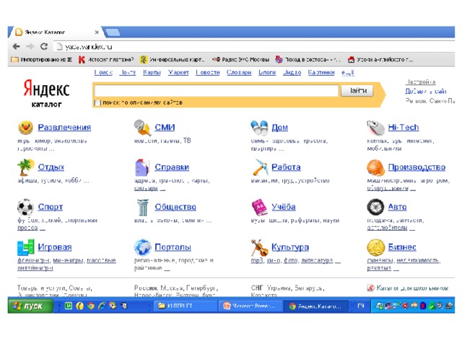Click the Порталы globe icon
Viewport: 462px width, 346px height.
pos(142,247)
